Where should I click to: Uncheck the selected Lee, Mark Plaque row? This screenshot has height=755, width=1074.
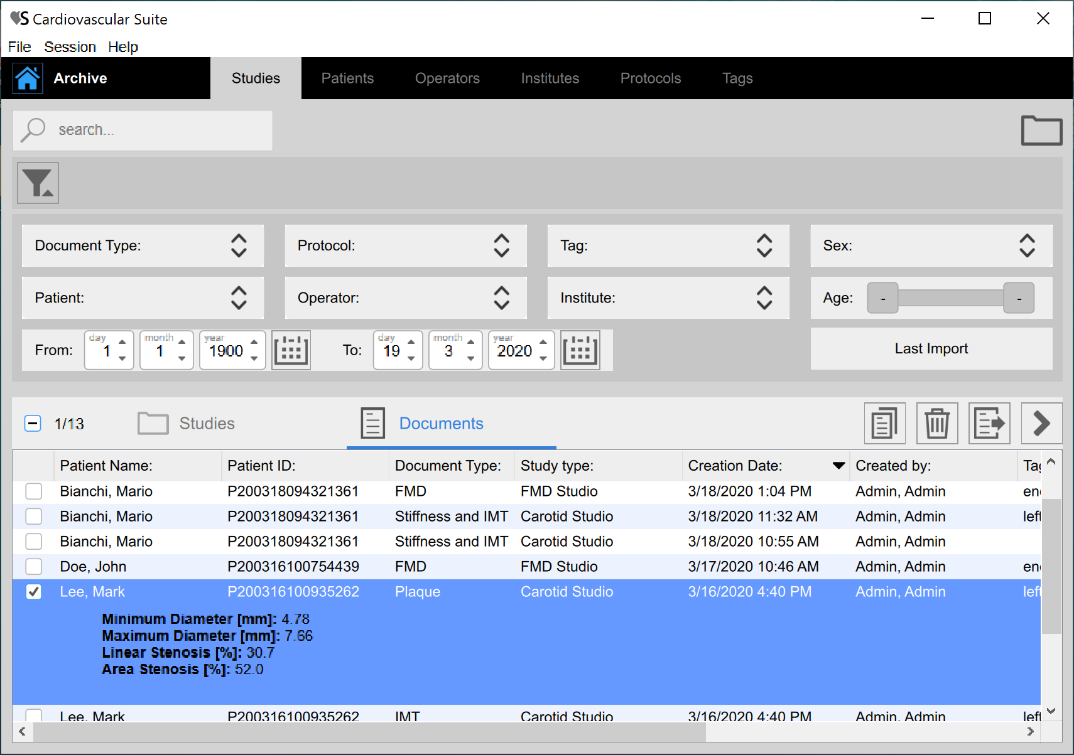pyautogui.click(x=34, y=592)
